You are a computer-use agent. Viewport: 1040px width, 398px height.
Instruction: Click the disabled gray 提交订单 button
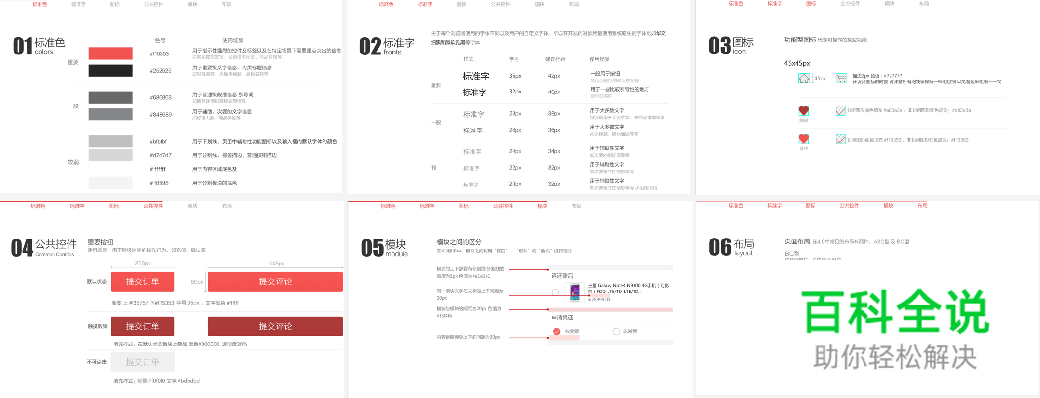[143, 362]
